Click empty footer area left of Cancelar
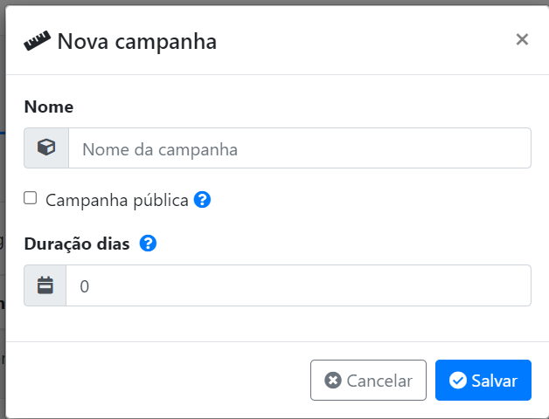Viewport: 549px width, 419px height. tap(157, 381)
